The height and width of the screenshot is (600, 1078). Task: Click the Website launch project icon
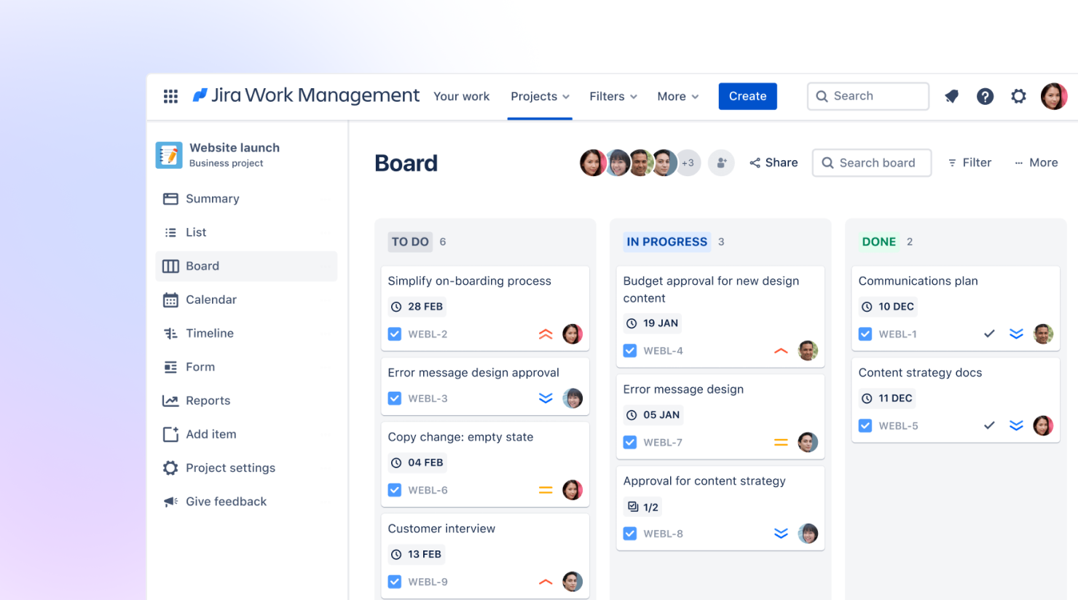pos(169,154)
